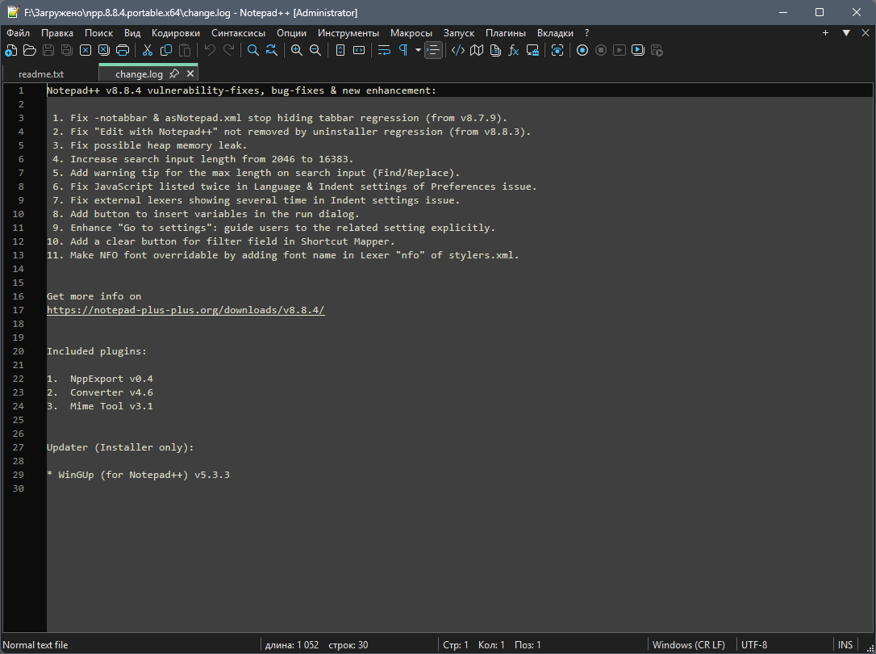Click the 'Included plugins:' line of text

tap(97, 351)
